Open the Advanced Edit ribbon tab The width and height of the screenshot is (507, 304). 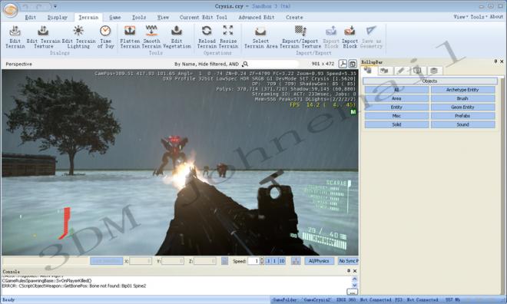257,18
